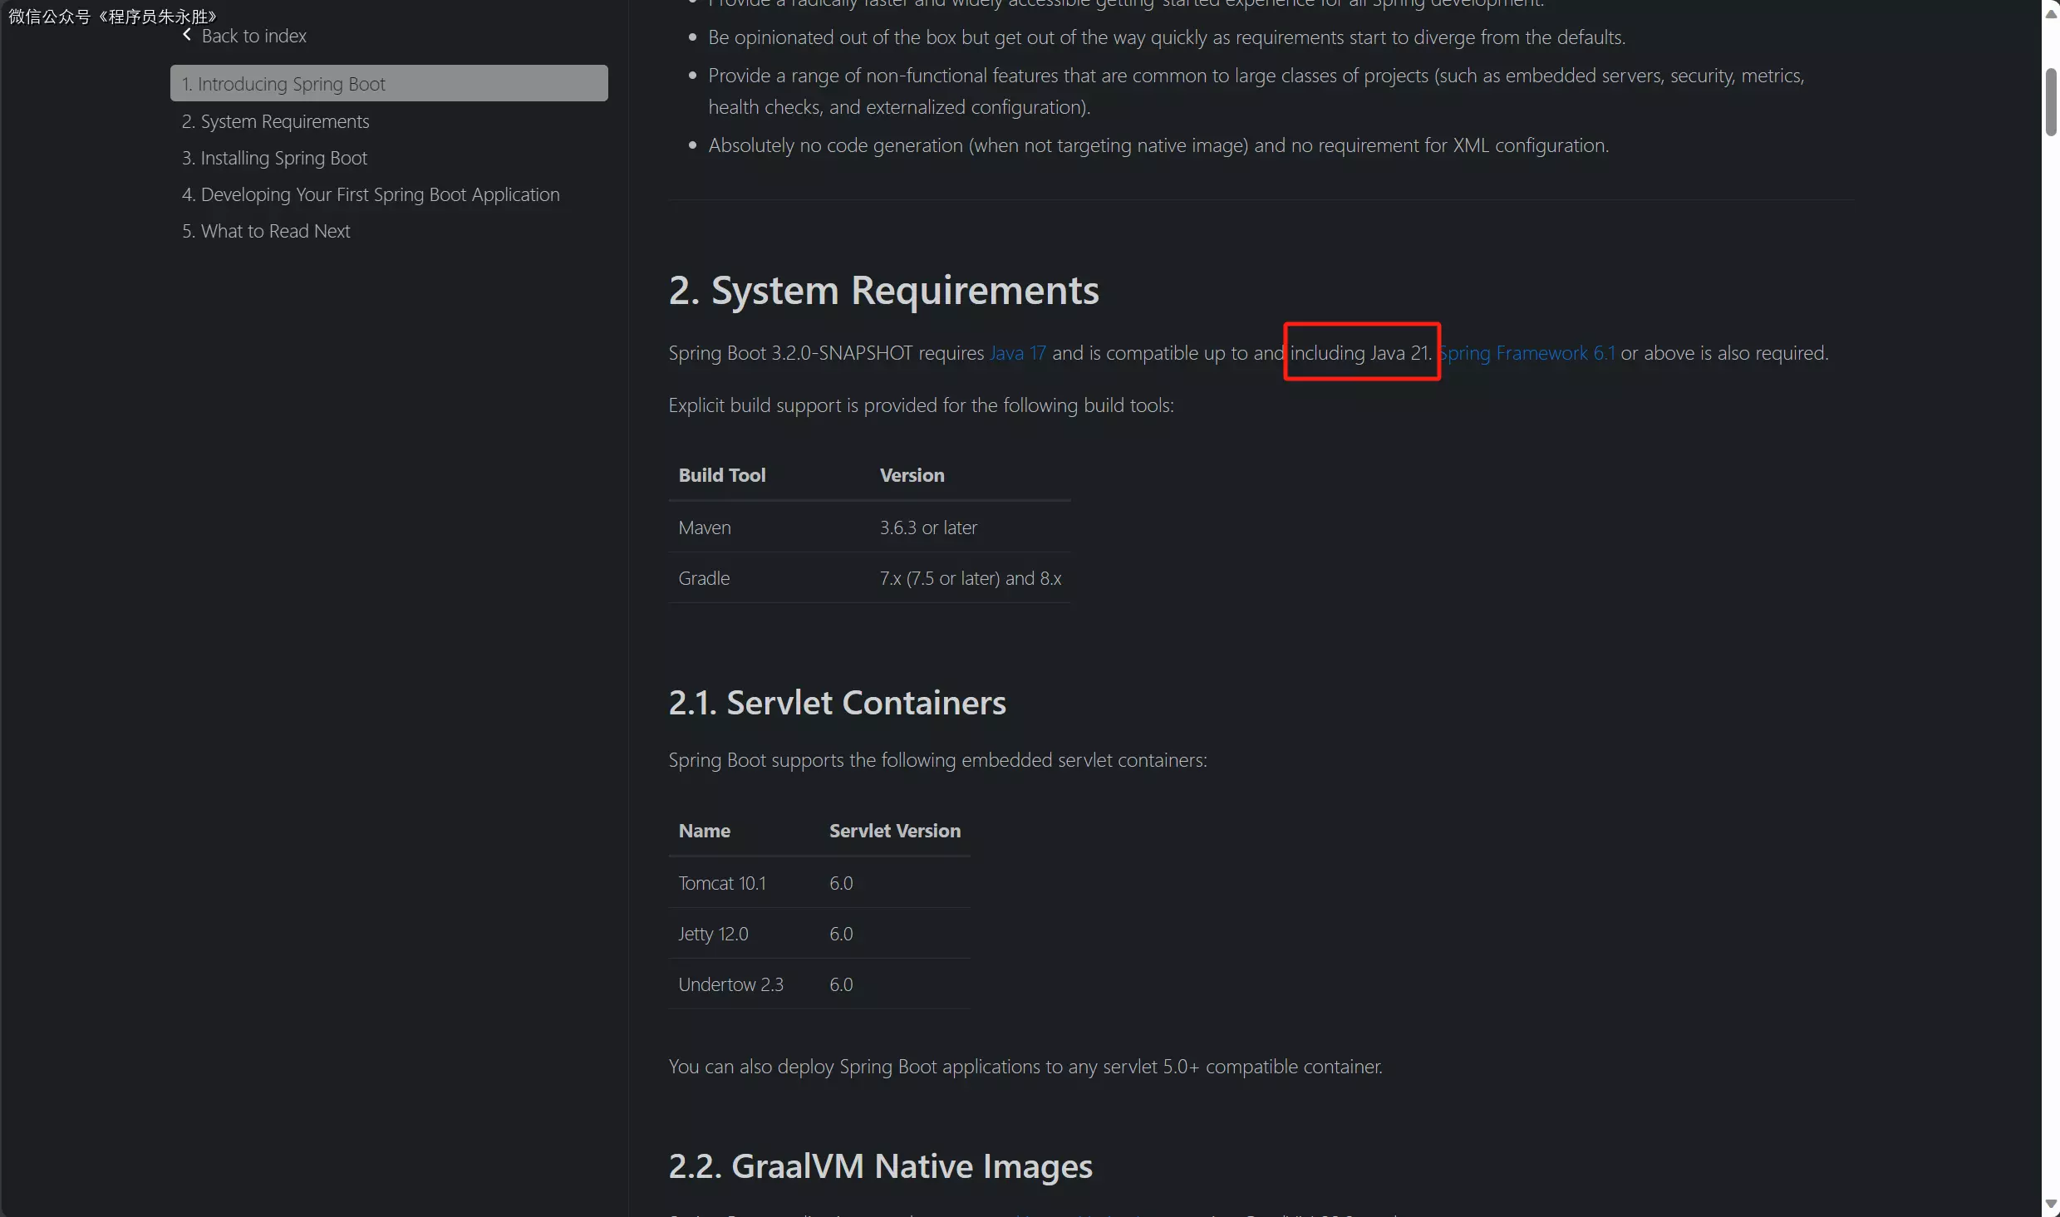
Task: Click the Tomcat 10.1 table cell
Action: point(722,883)
